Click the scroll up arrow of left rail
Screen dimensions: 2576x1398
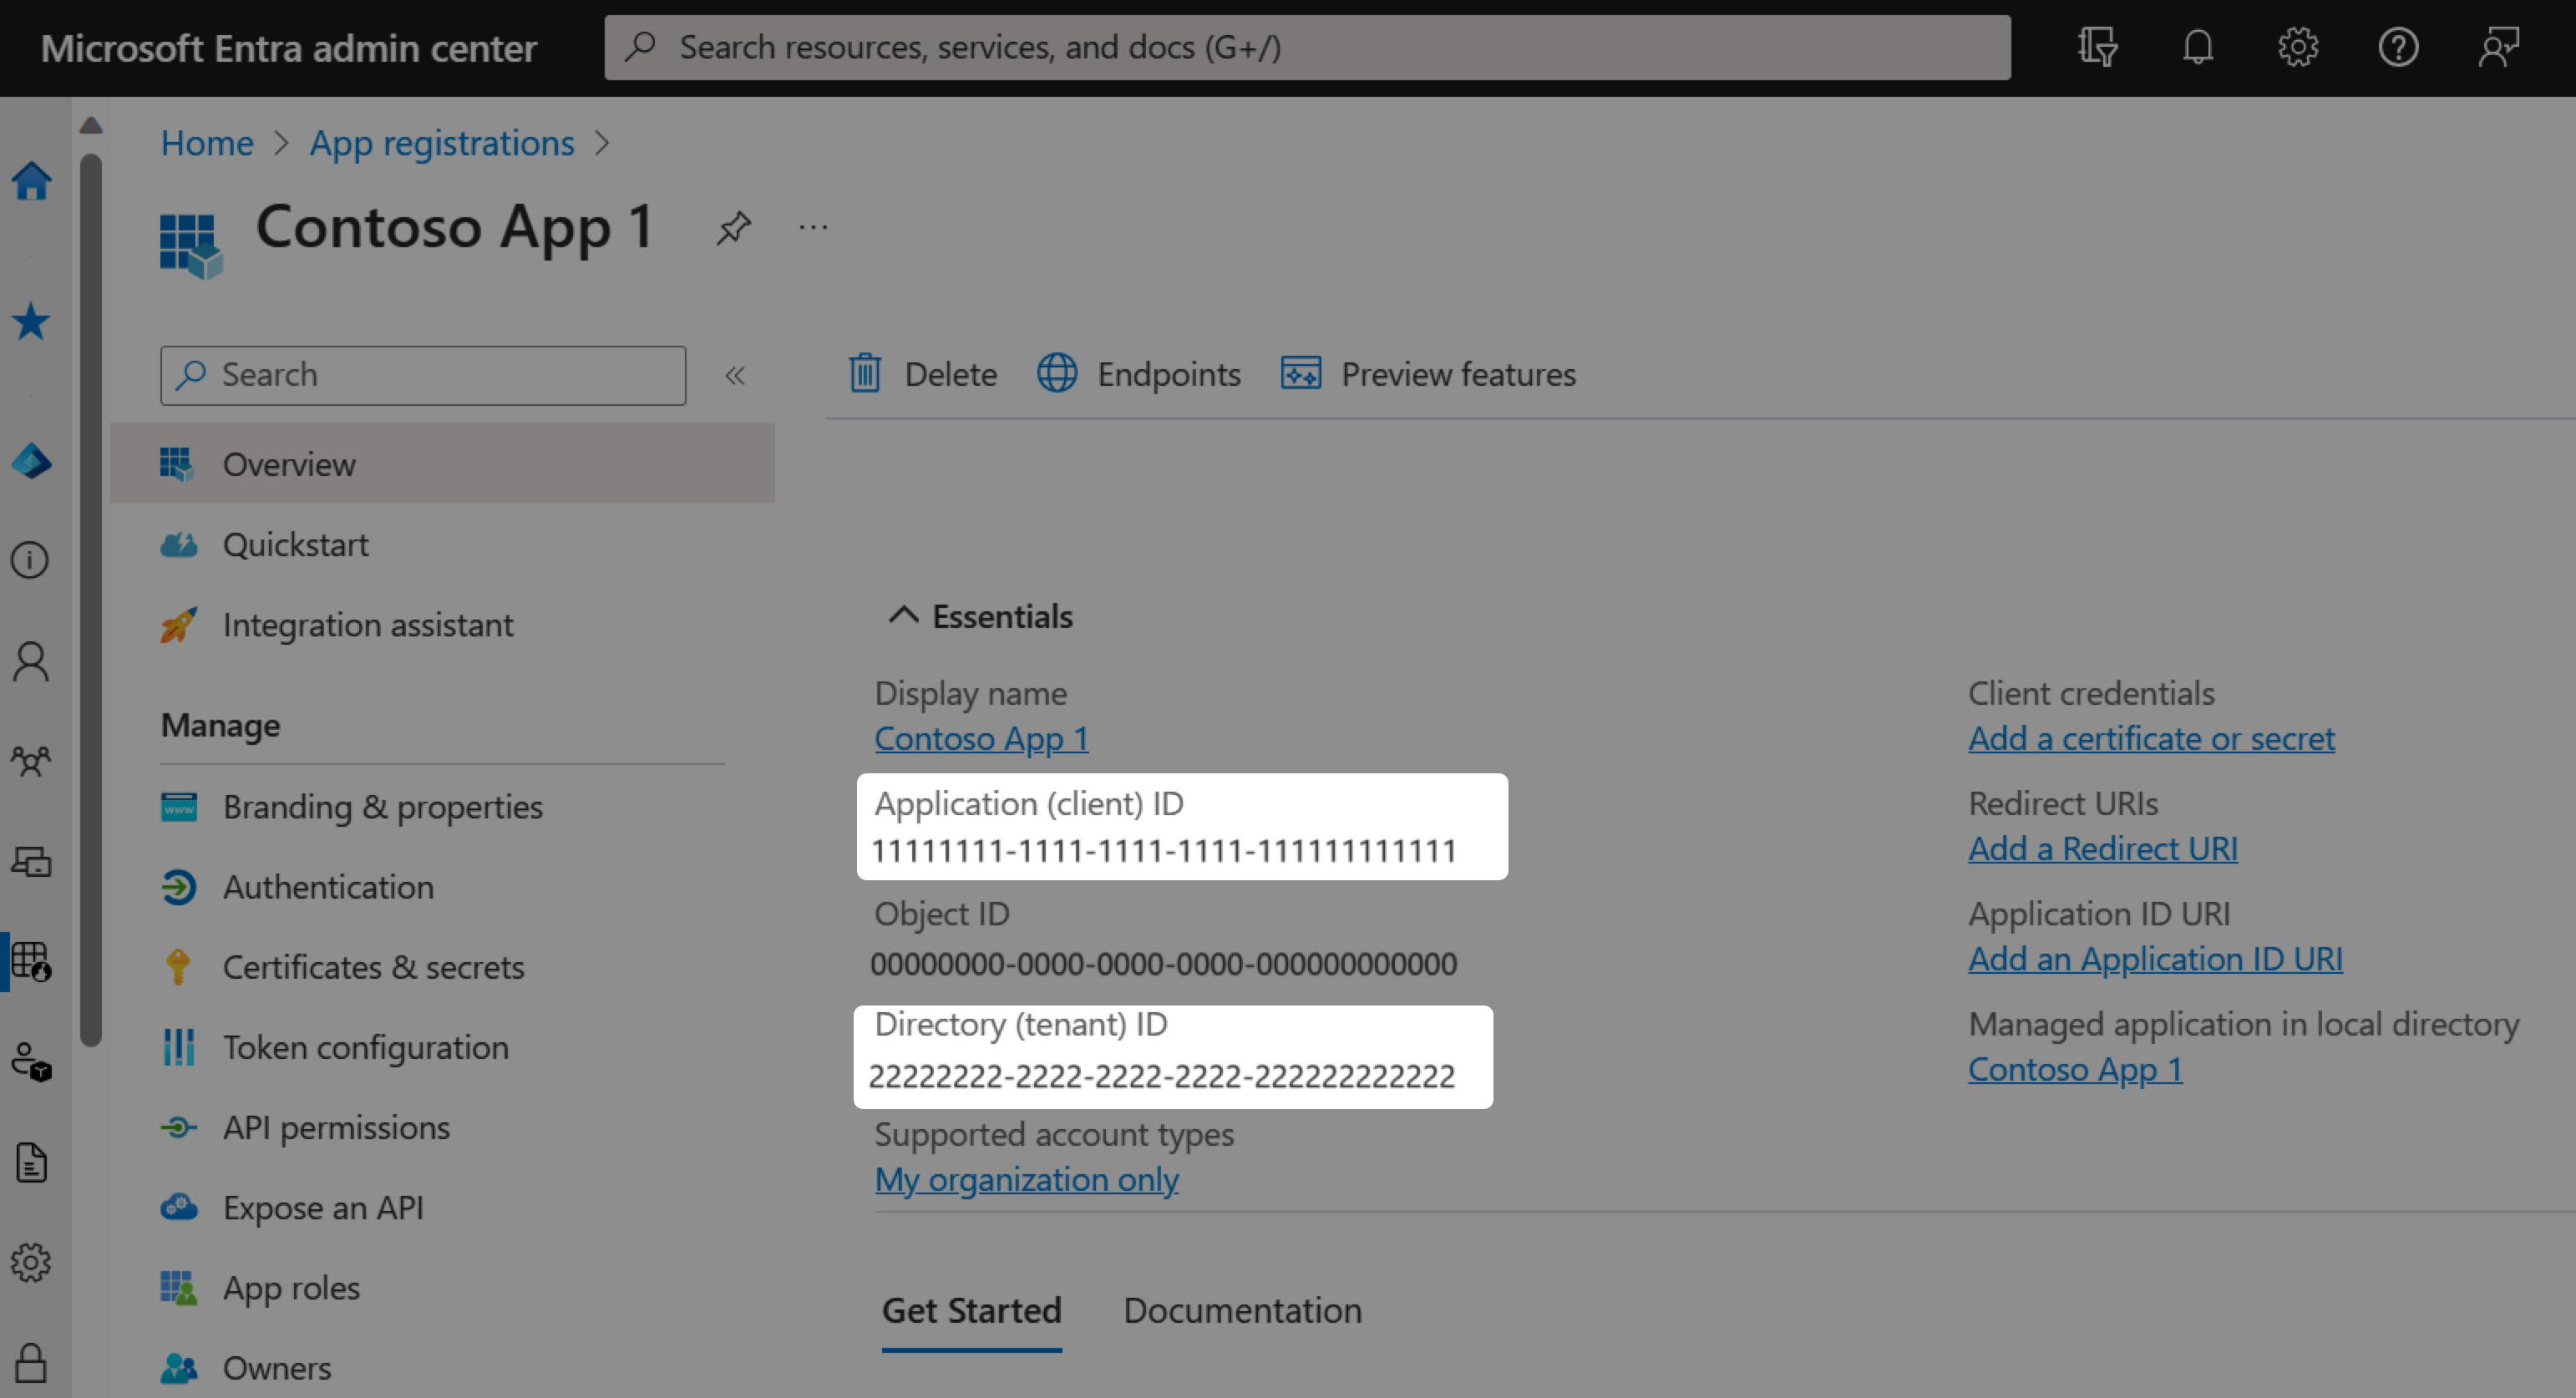[x=91, y=126]
